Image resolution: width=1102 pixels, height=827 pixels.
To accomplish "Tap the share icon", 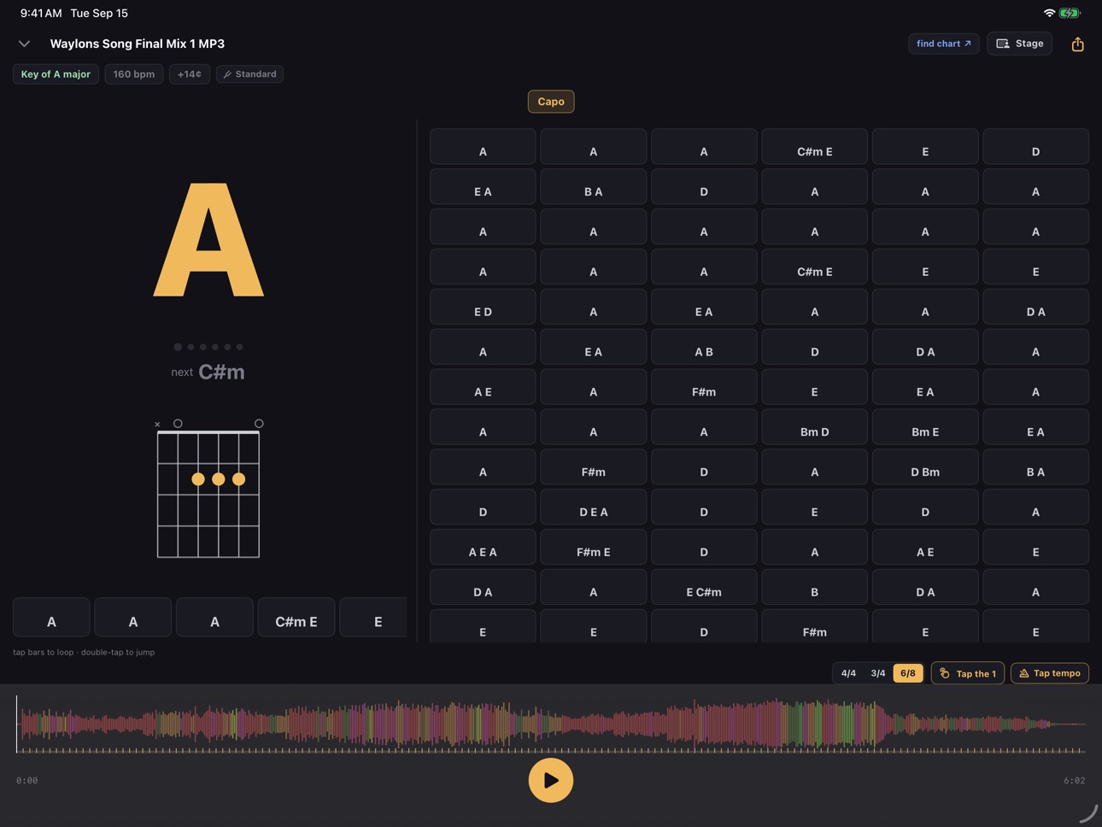I will point(1077,44).
